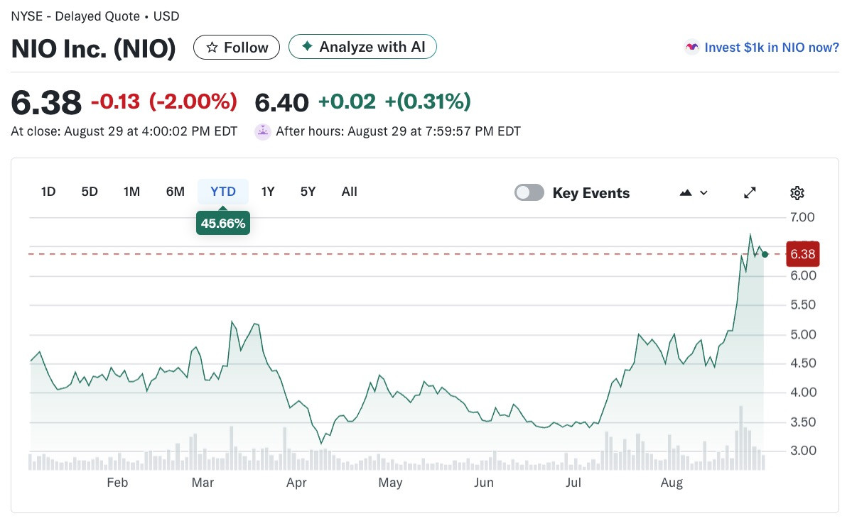
Task: Select the 6M time range
Action: (x=176, y=192)
